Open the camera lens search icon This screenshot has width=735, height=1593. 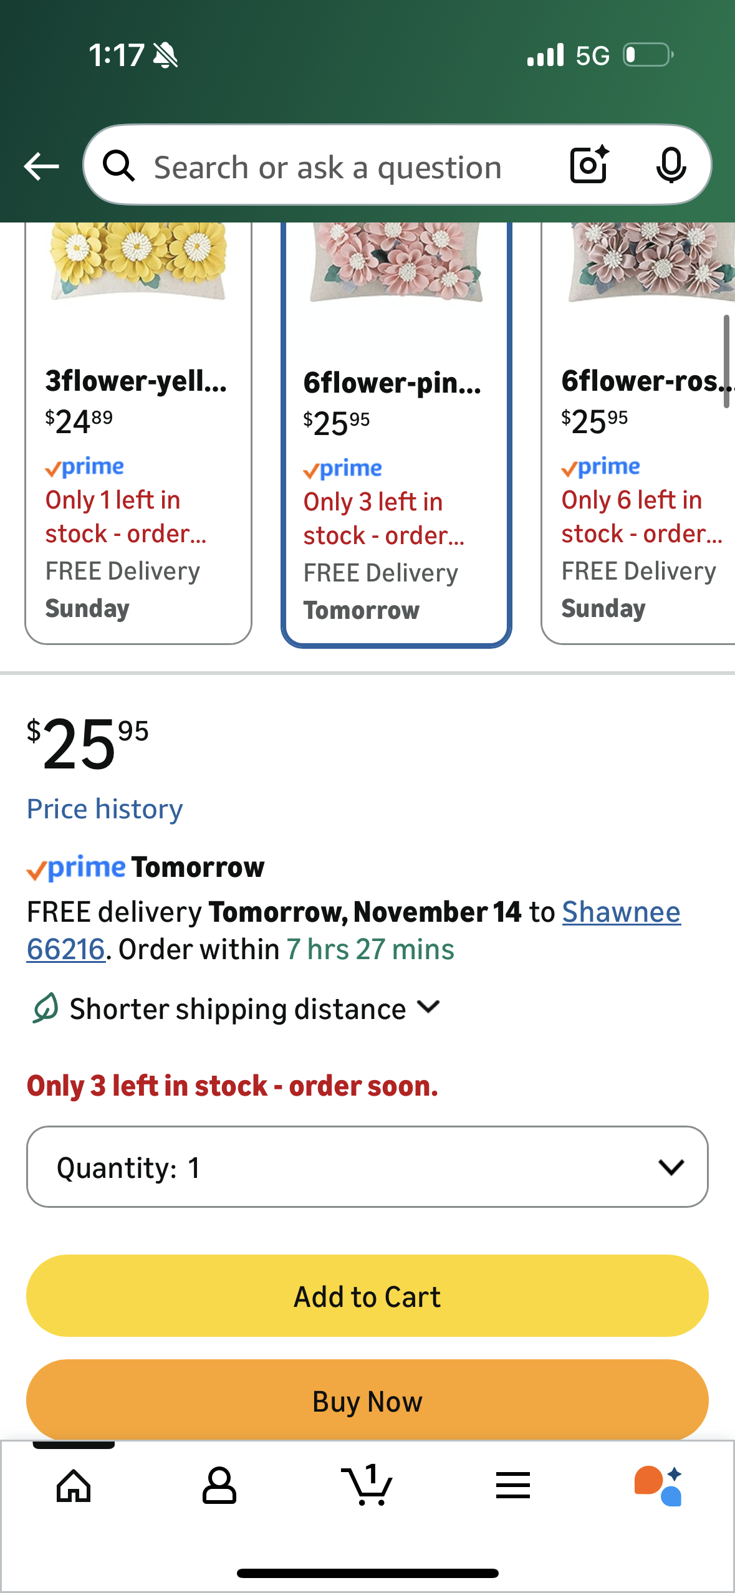click(x=589, y=165)
